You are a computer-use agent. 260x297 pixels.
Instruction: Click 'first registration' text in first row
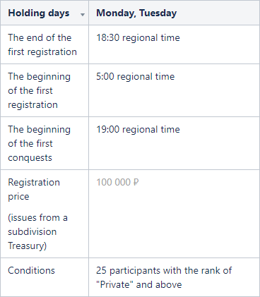[42, 52]
